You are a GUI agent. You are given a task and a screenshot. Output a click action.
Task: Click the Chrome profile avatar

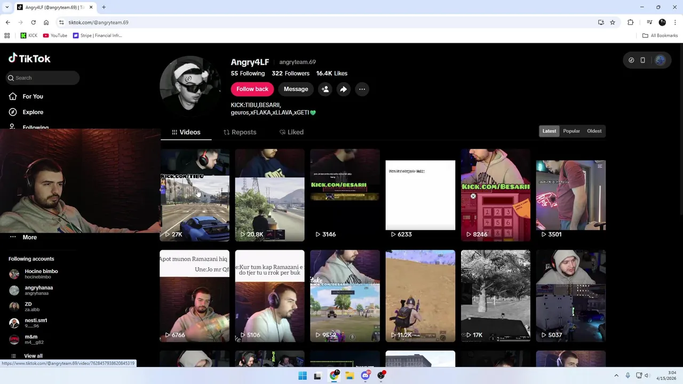tap(662, 22)
